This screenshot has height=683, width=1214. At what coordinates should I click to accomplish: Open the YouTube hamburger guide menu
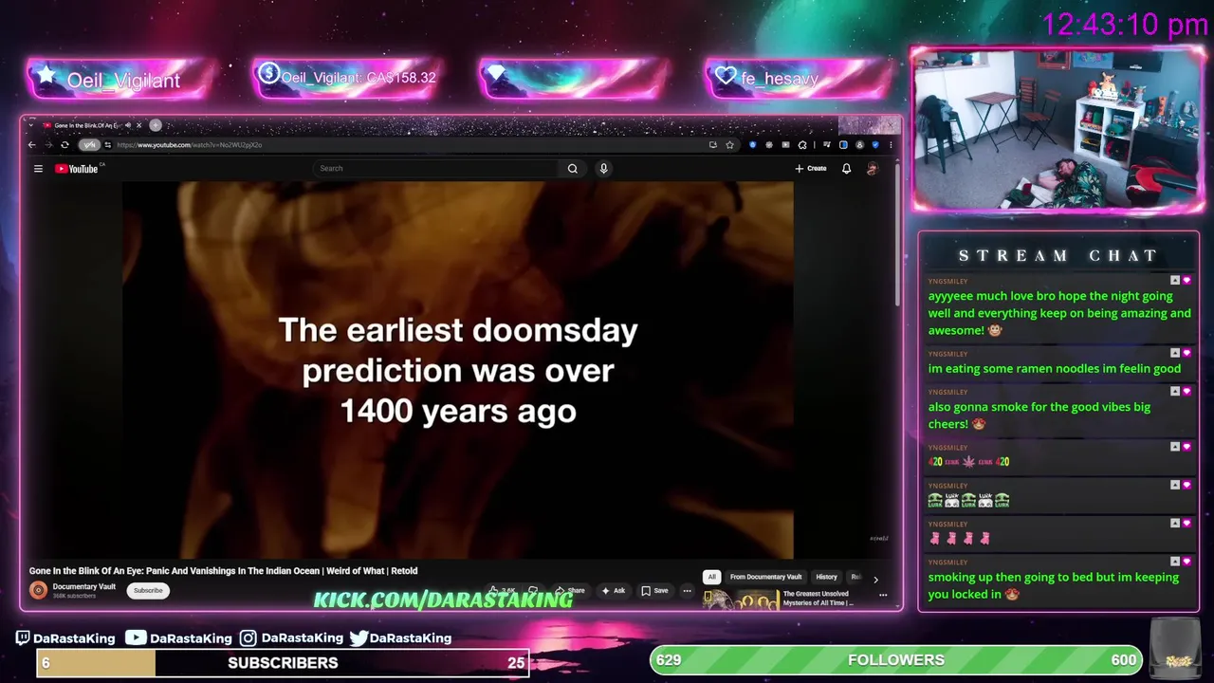click(x=38, y=169)
